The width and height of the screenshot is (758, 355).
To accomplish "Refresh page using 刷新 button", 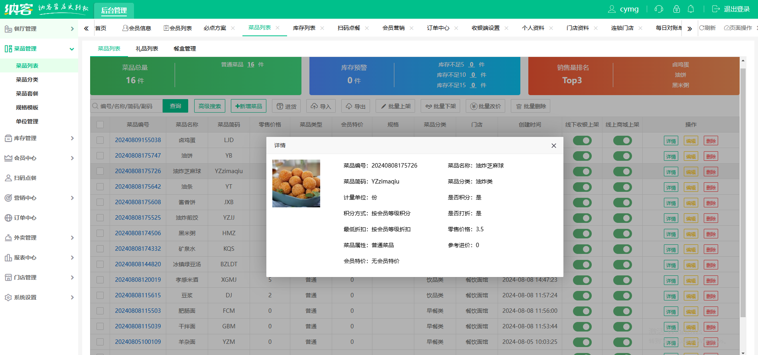I will (708, 28).
